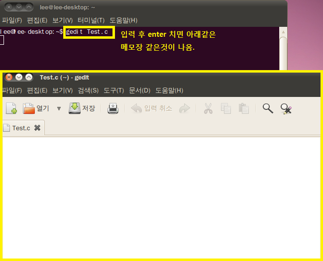
Task: Click the terminal command 'gedit Test.c' text
Action: click(x=87, y=32)
